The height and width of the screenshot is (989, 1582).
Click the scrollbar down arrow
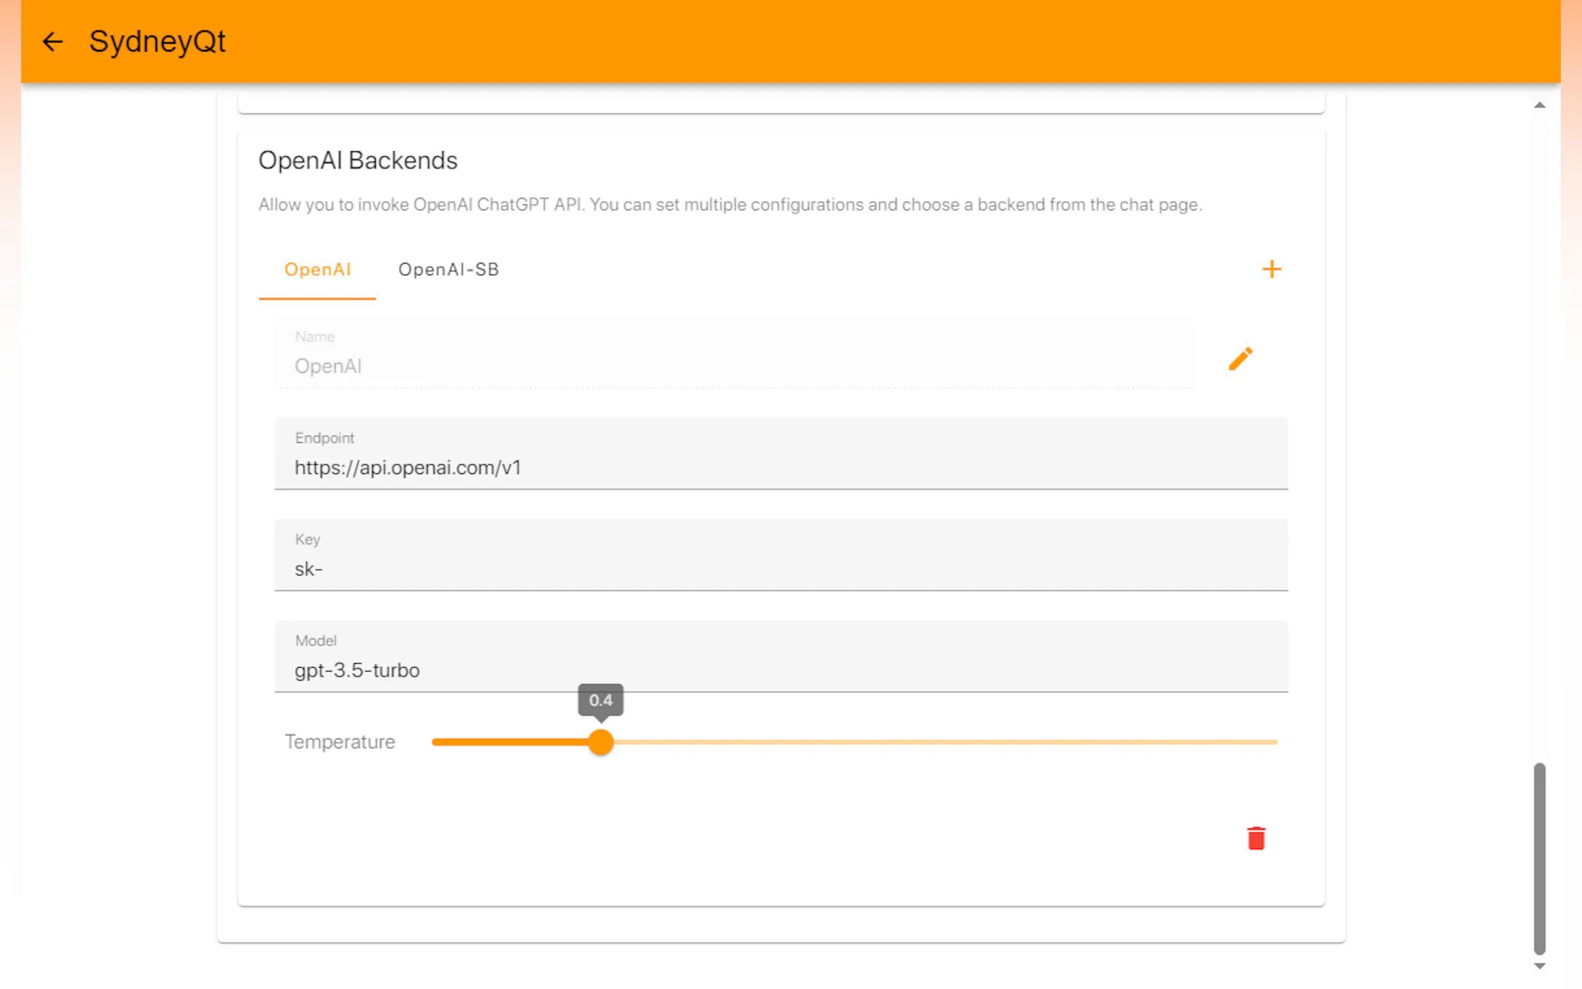point(1540,965)
